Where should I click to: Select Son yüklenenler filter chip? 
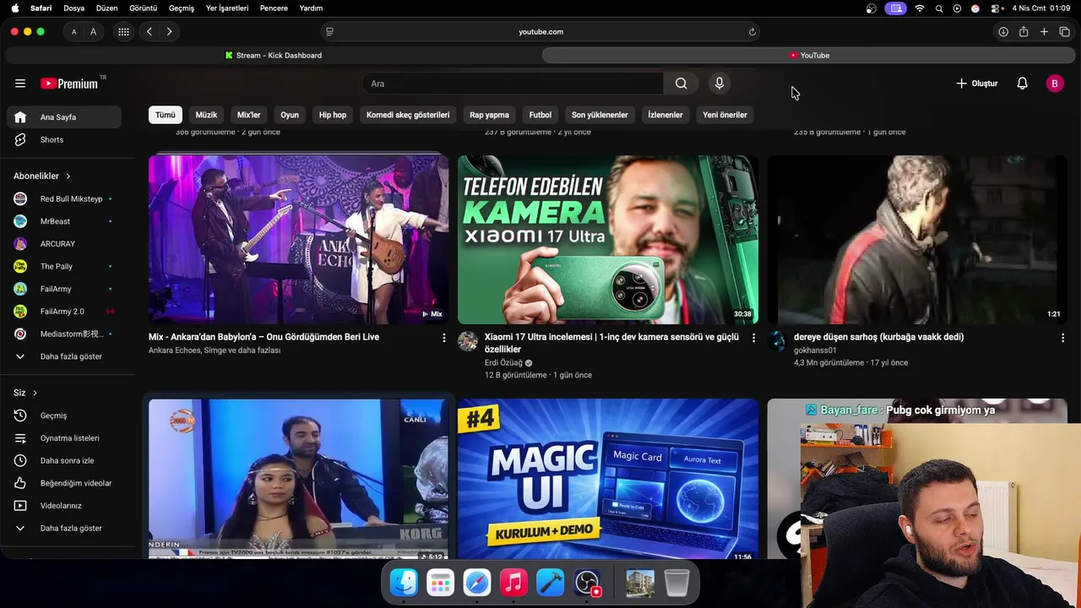600,115
